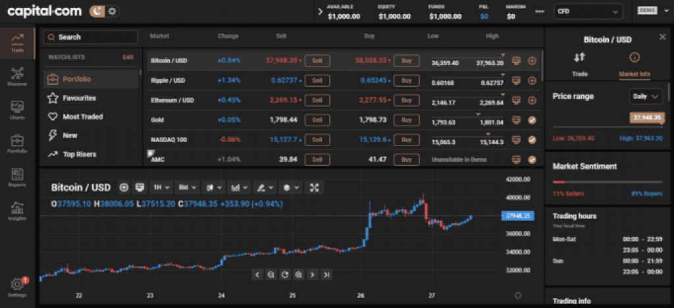Open chart icon in Bitcoin / USD row

(516, 61)
